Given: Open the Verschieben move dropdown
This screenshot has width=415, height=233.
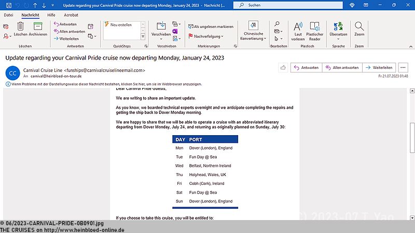Looking at the screenshot, I should [161, 31].
